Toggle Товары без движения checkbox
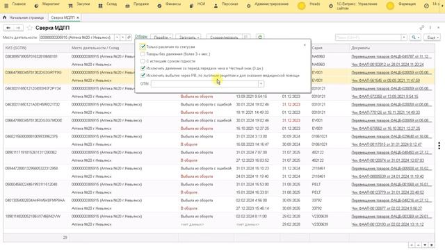The height and width of the screenshot is (250, 445). [143, 54]
